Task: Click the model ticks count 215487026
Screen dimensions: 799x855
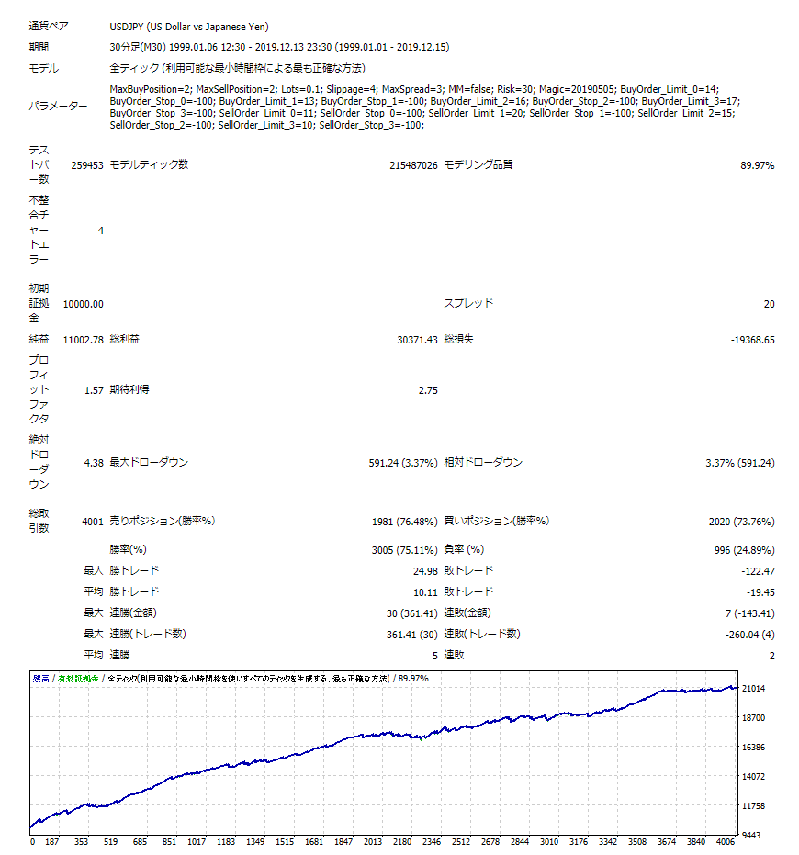Action: pyautogui.click(x=413, y=165)
